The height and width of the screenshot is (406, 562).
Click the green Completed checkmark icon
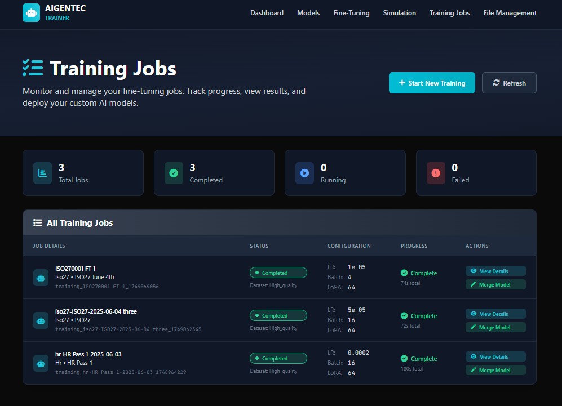(x=174, y=173)
